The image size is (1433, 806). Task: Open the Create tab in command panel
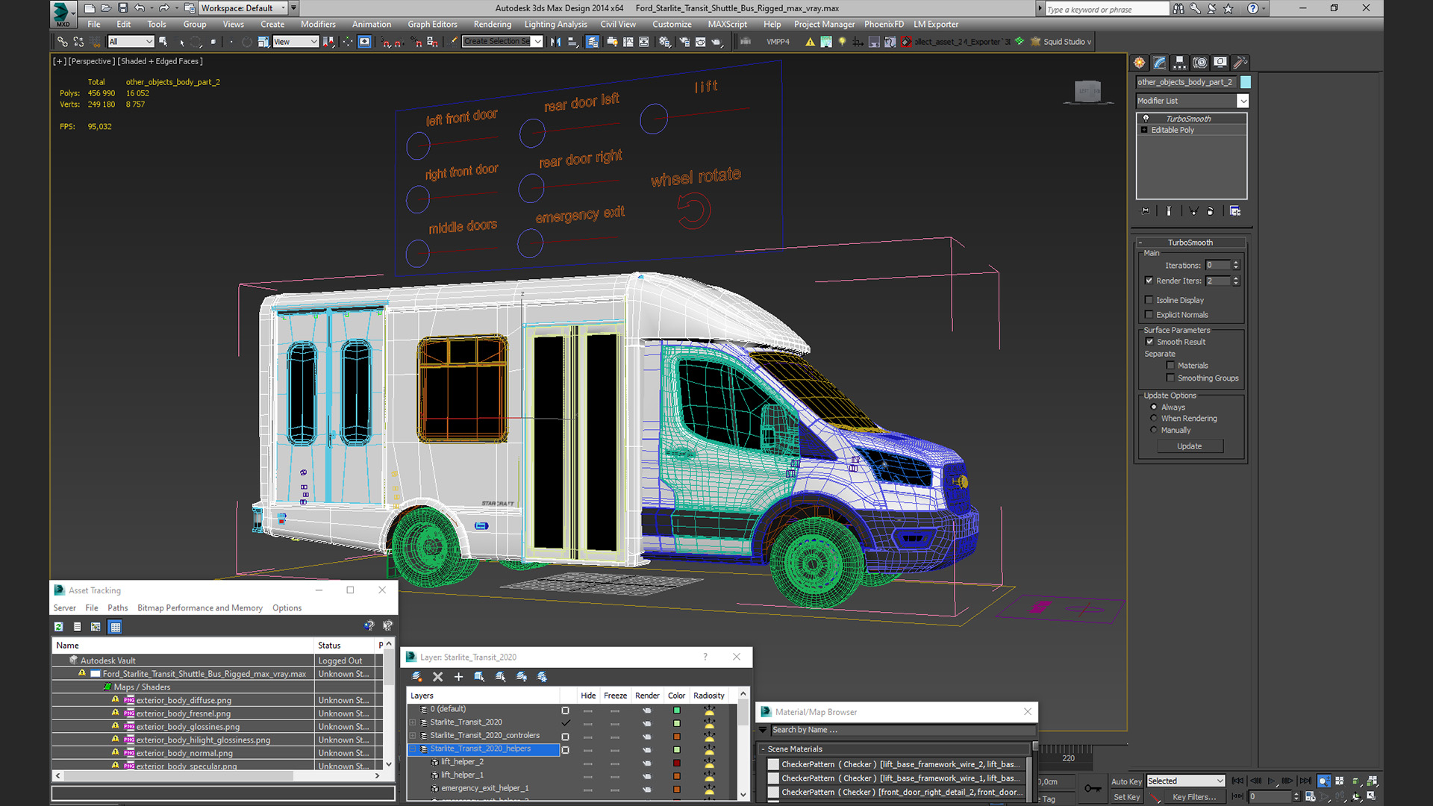1140,63
